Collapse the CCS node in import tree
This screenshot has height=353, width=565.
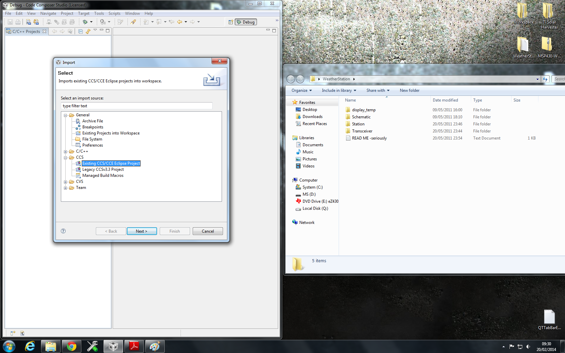pos(66,158)
